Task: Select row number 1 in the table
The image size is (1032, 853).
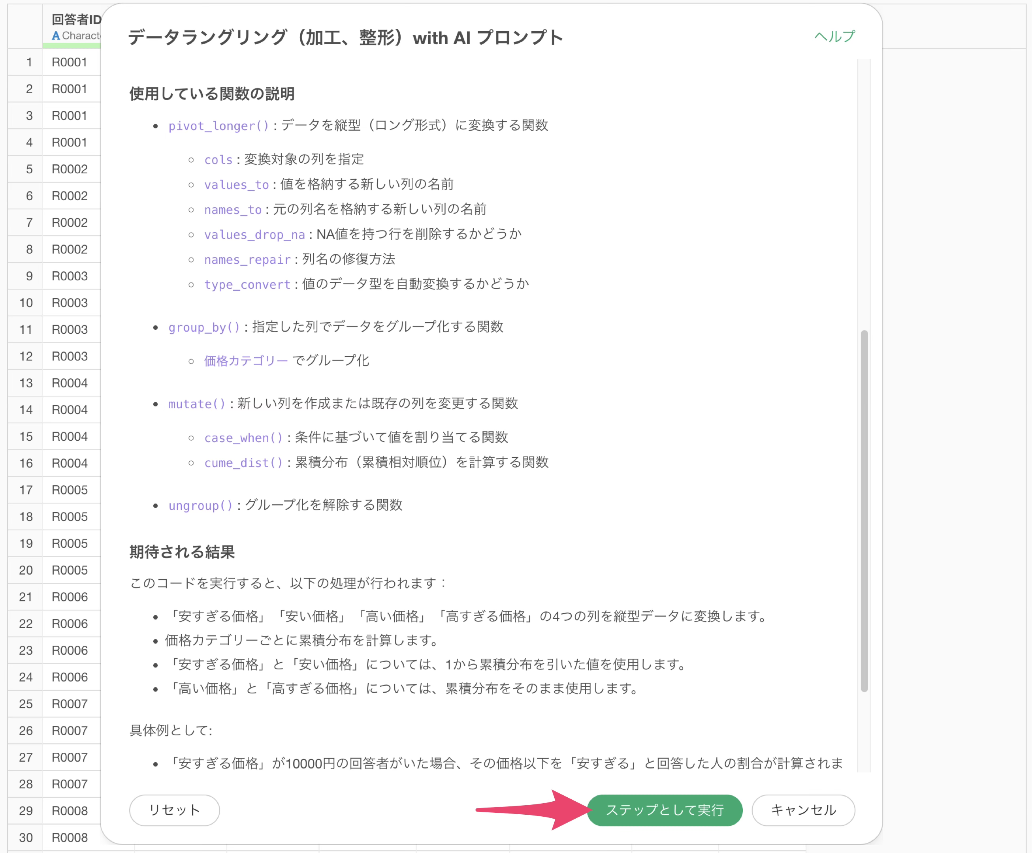Action: pos(28,62)
